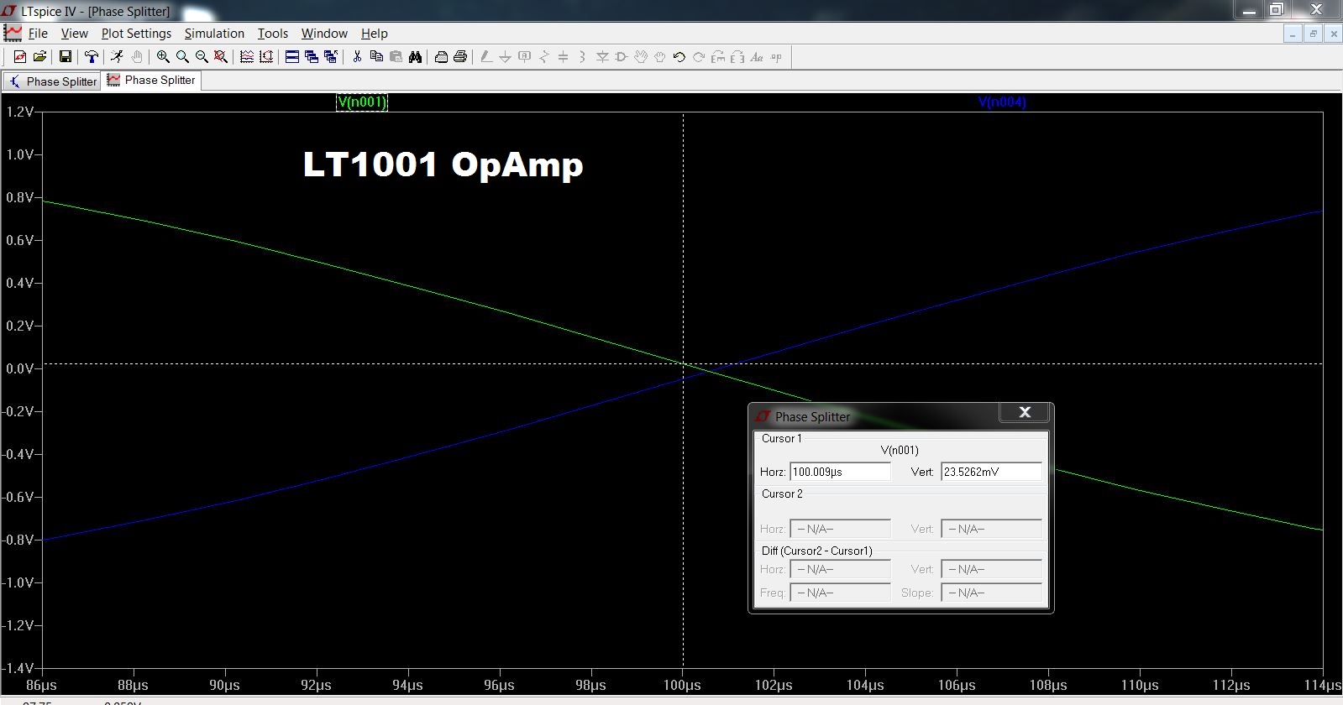The height and width of the screenshot is (705, 1343).
Task: Select the plain magnifier pan icon
Action: pyautogui.click(x=182, y=57)
